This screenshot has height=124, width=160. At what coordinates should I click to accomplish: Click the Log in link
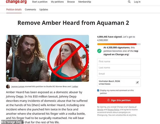[137, 2]
